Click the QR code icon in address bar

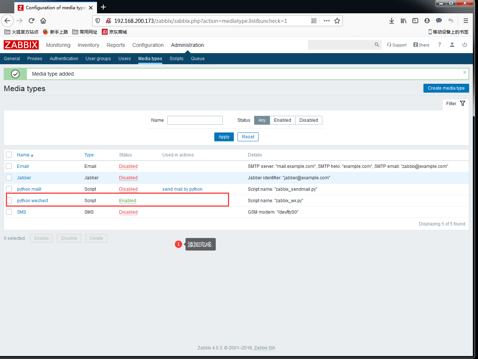point(314,21)
